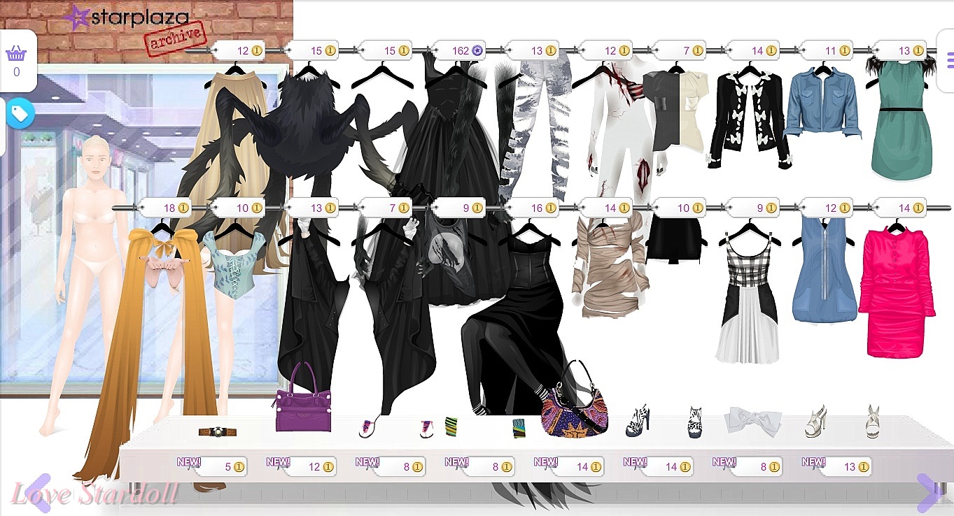This screenshot has height=516, width=954.
Task: Select the green sleeveless dress
Action: 903,119
